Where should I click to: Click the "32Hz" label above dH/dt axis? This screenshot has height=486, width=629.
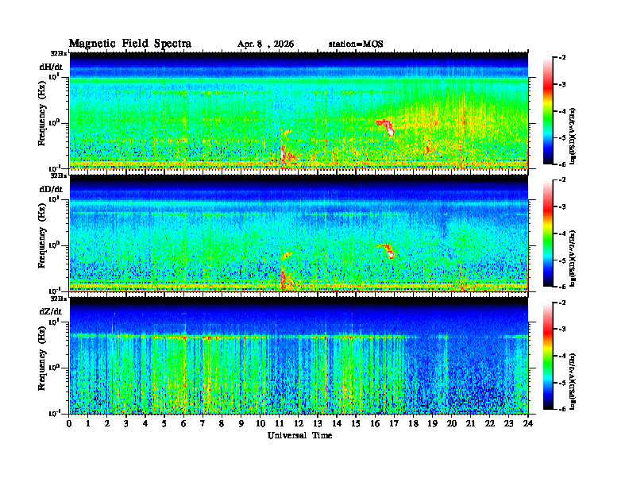point(59,53)
